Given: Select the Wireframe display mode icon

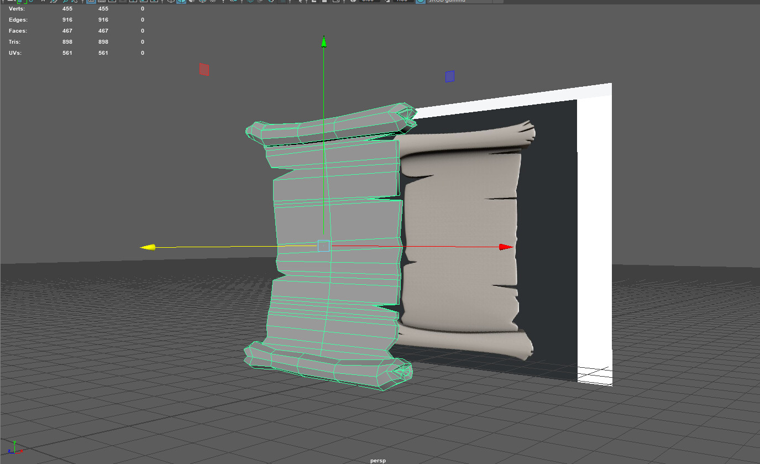Looking at the screenshot, I should tap(170, 2).
